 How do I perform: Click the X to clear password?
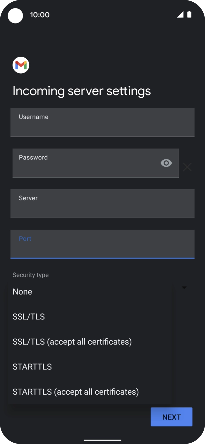tap(187, 167)
